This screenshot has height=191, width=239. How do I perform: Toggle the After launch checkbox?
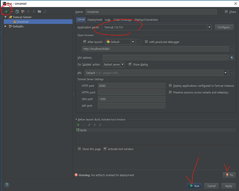(x=85, y=42)
